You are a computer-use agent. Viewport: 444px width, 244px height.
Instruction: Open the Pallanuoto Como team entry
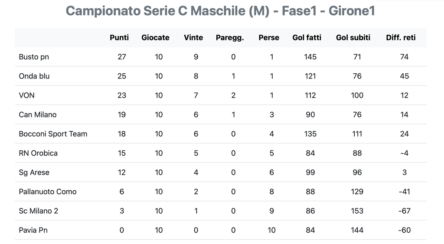(48, 192)
